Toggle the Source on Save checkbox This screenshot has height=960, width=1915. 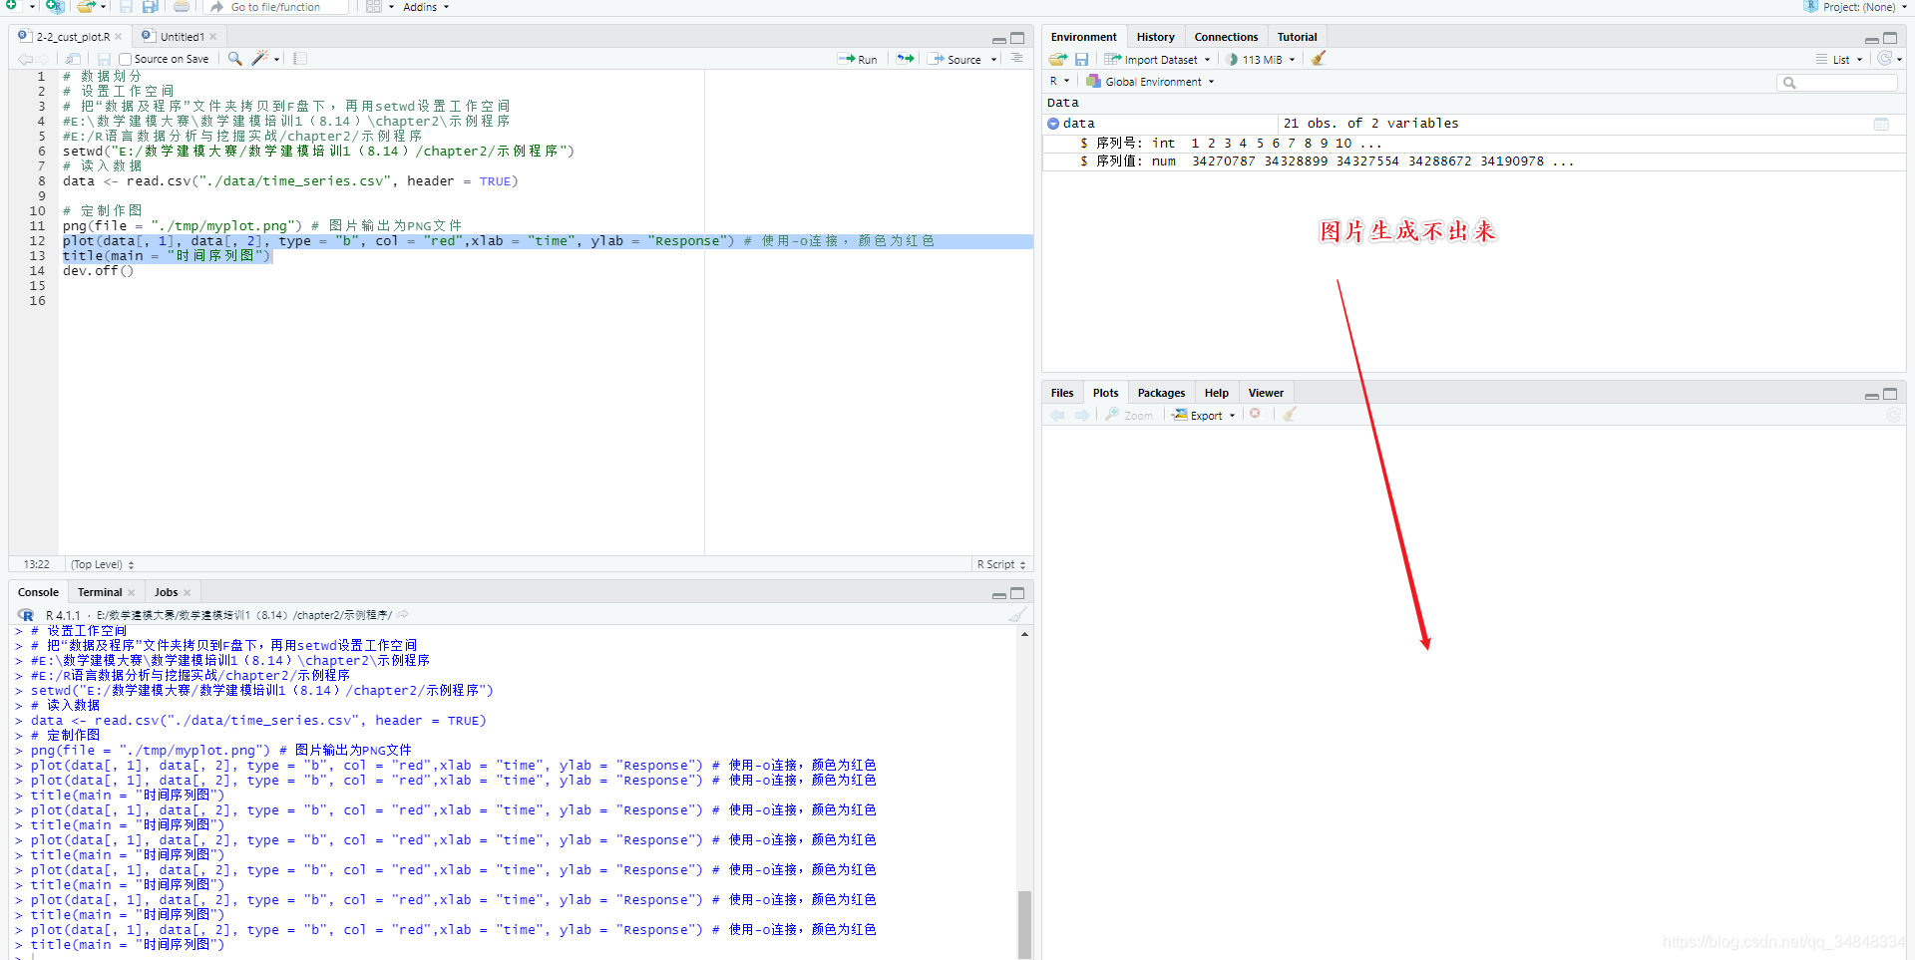(126, 60)
